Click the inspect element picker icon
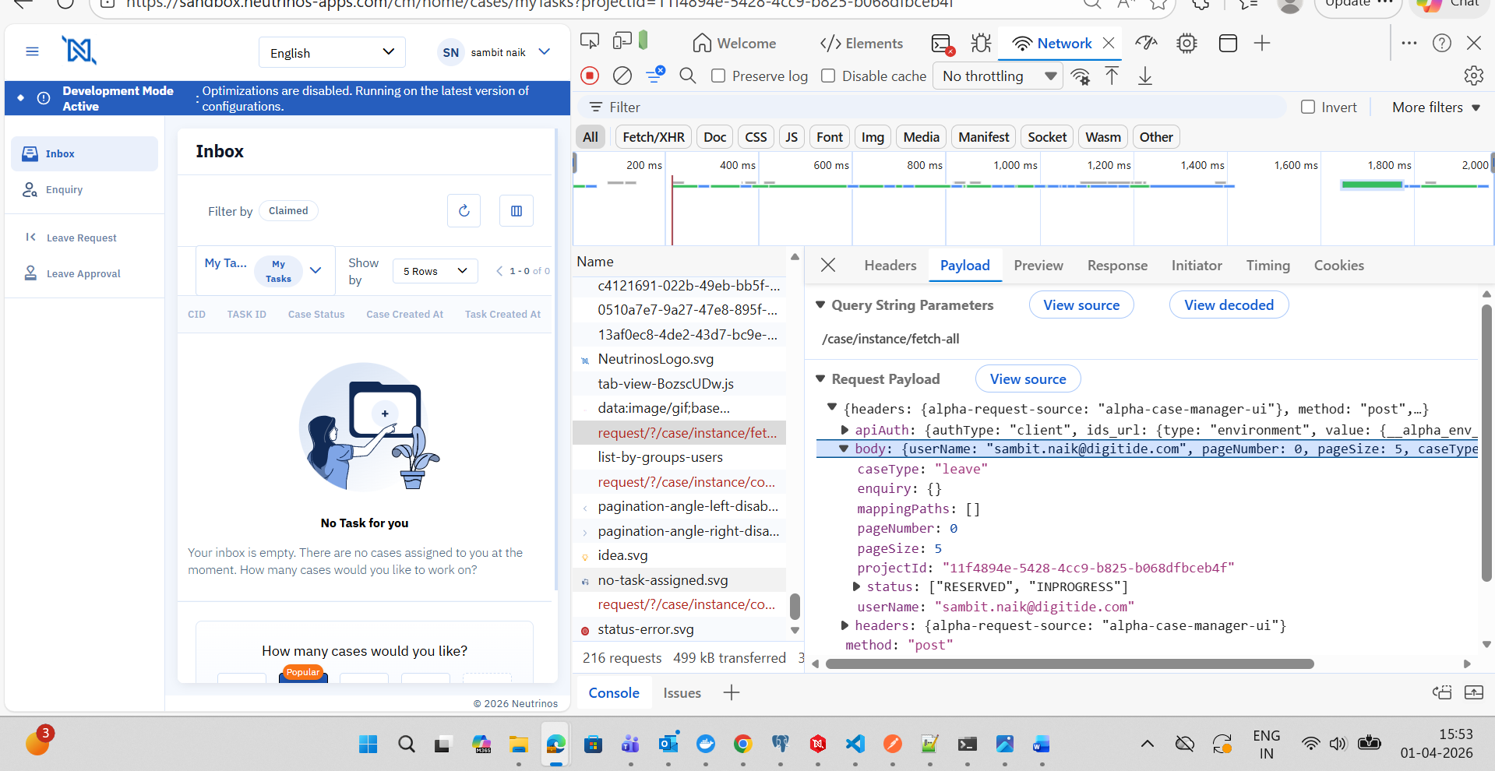This screenshot has height=771, width=1495. tap(590, 42)
